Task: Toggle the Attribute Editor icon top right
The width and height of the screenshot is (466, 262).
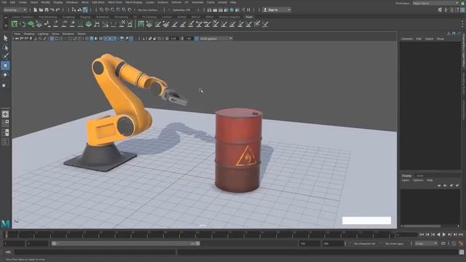Action: [451, 9]
